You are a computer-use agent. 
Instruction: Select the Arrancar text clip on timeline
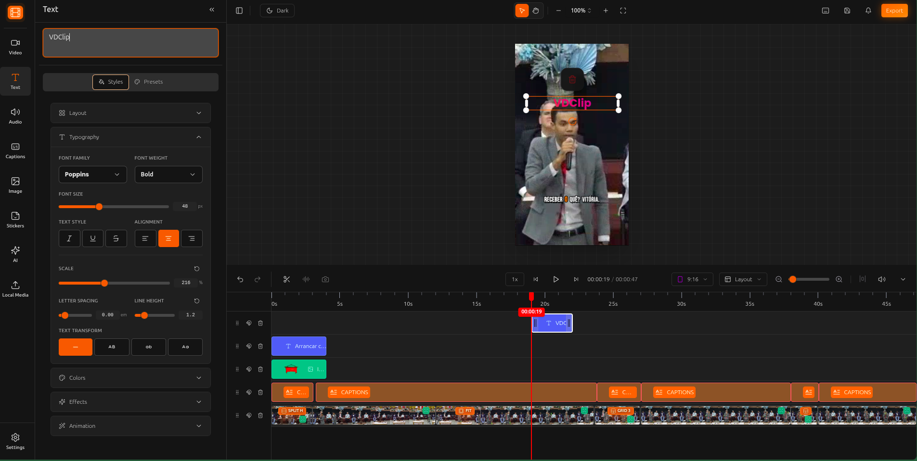(299, 346)
